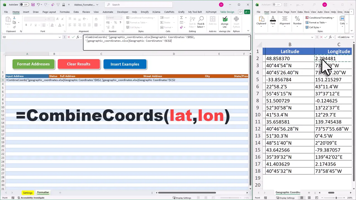Open the Borders dropdown

[x=48, y=25]
